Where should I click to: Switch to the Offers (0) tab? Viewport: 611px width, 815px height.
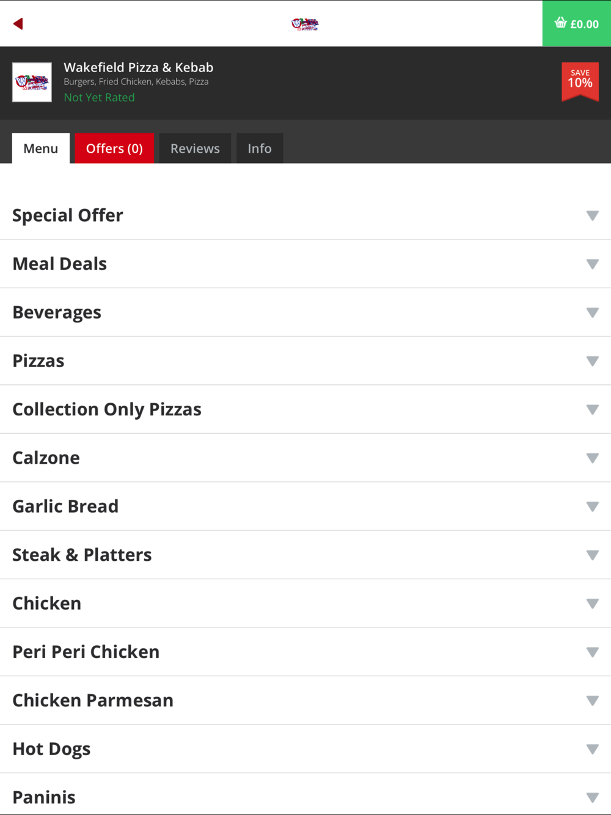click(x=114, y=148)
